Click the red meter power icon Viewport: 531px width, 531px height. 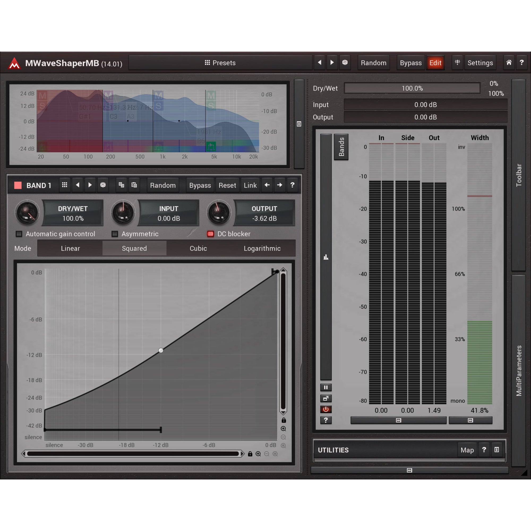[x=326, y=409]
